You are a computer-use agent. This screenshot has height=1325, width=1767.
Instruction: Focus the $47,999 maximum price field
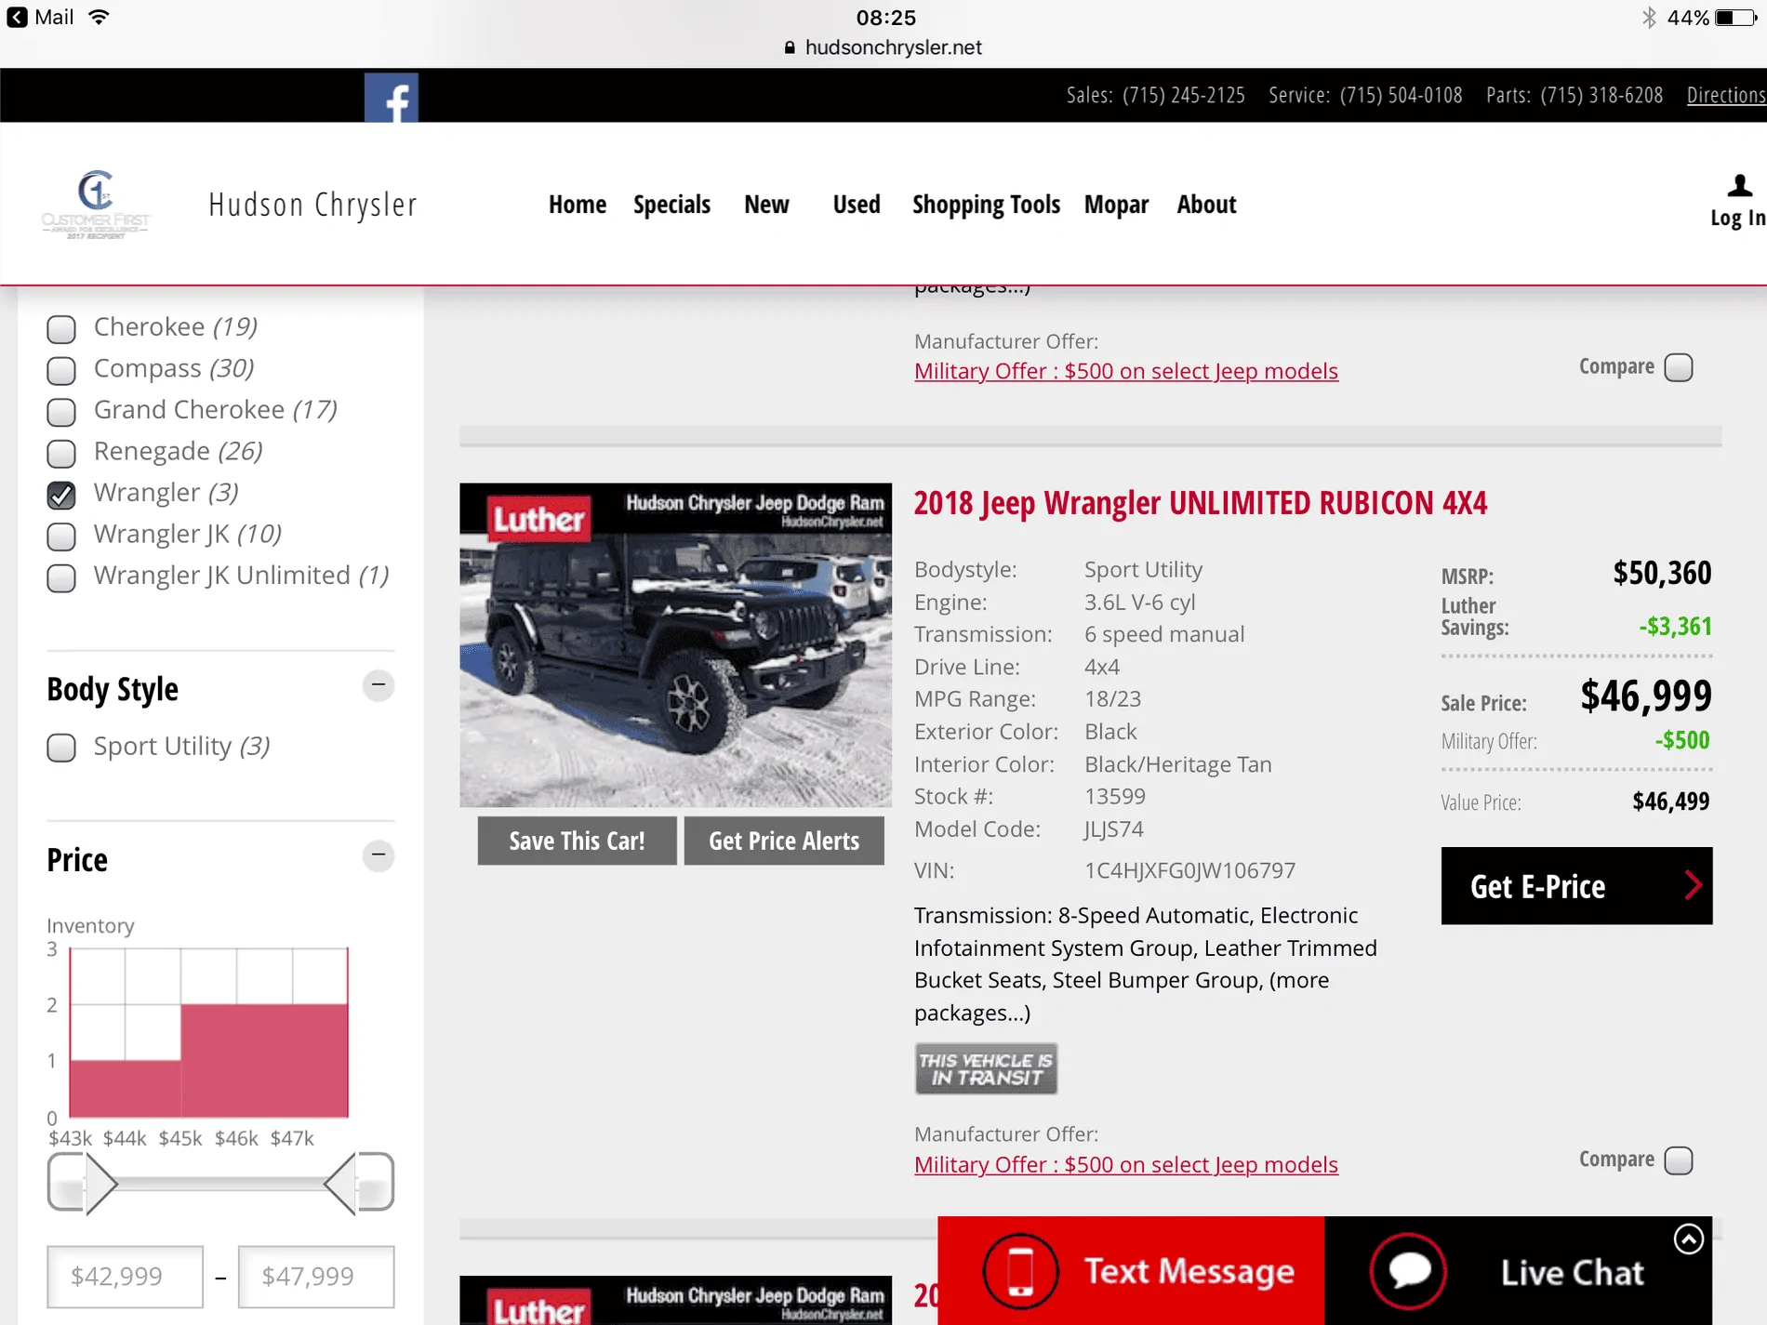[316, 1277]
